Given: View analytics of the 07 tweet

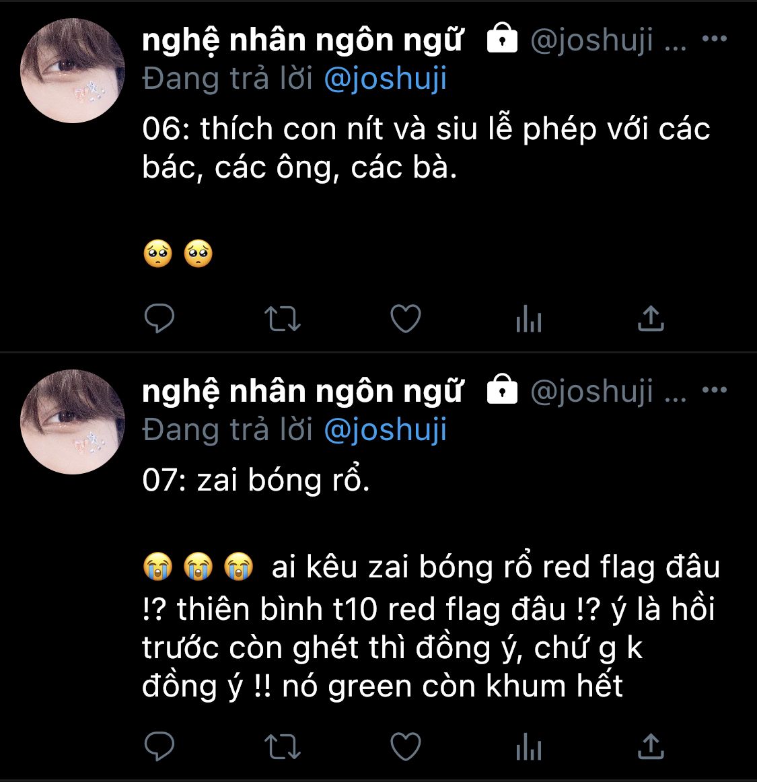Looking at the screenshot, I should (x=529, y=746).
